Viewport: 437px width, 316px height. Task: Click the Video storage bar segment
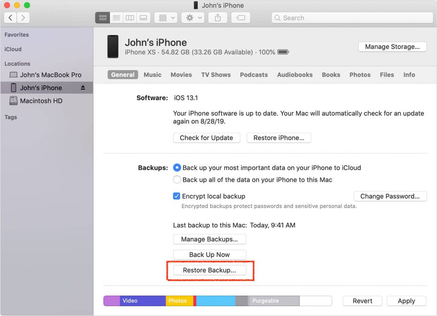point(143,301)
